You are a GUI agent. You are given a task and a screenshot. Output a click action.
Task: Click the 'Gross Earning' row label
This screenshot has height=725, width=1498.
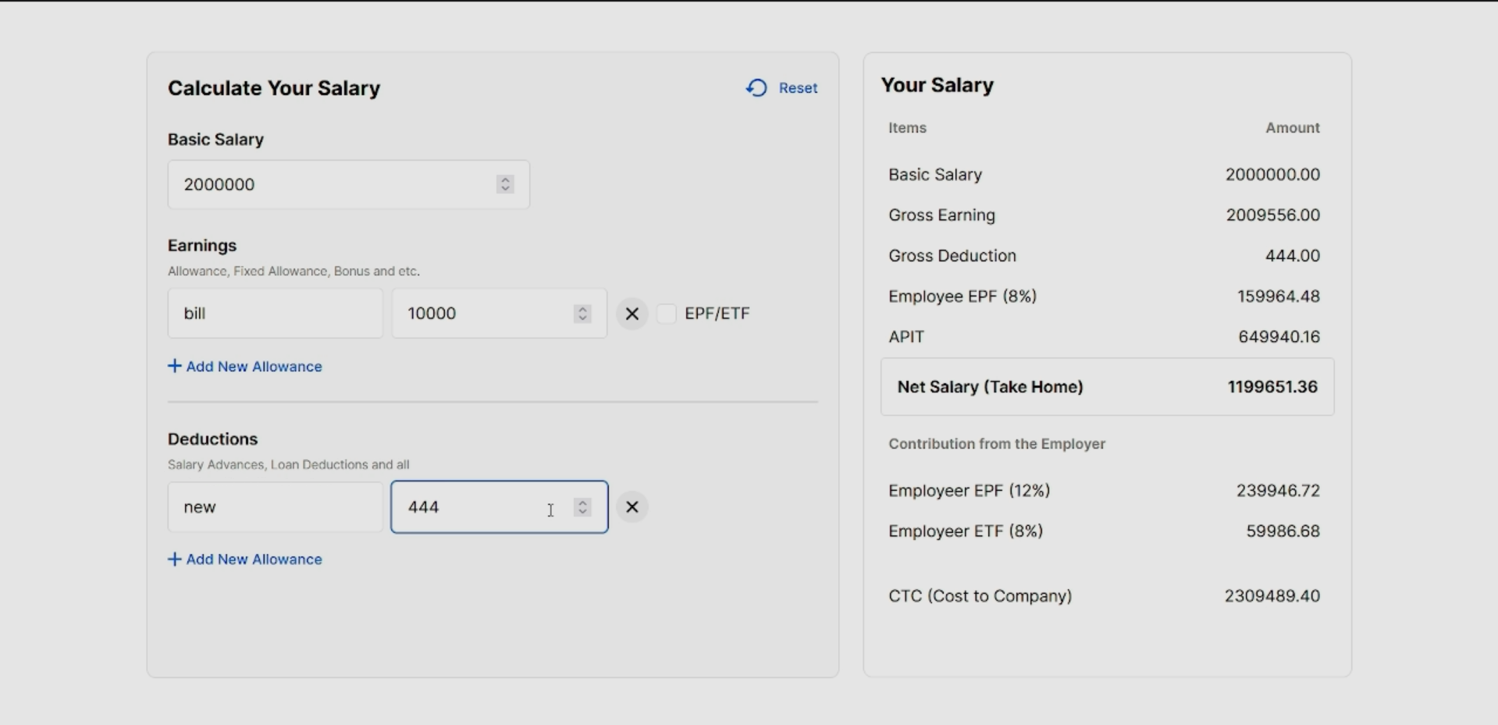tap(941, 215)
